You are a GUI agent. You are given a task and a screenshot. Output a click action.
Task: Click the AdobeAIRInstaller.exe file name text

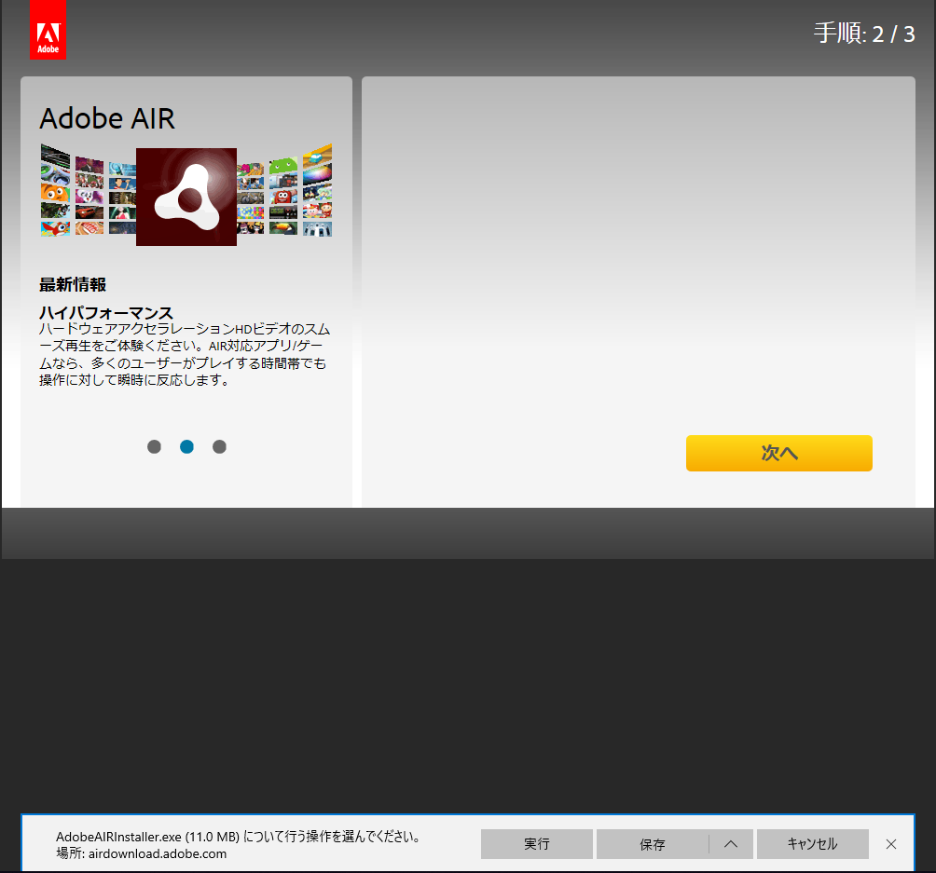118,837
